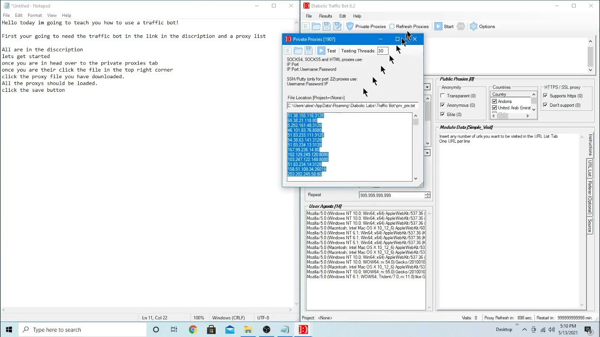
Task: Save proxies with the floppy icon in Private Proxies
Action: coord(308,51)
